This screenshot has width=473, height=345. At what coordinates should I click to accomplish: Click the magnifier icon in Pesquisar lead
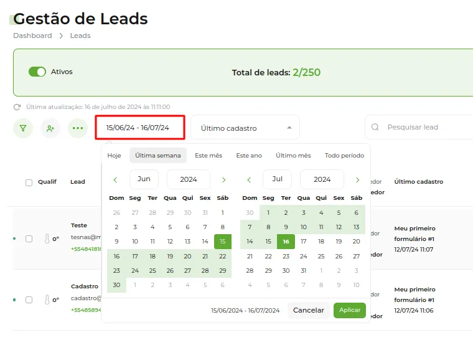click(375, 127)
